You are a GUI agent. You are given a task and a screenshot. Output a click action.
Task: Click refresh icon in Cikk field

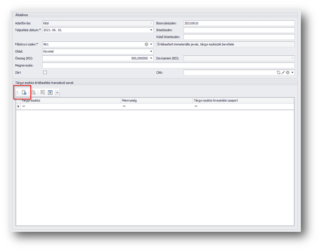click(278, 72)
